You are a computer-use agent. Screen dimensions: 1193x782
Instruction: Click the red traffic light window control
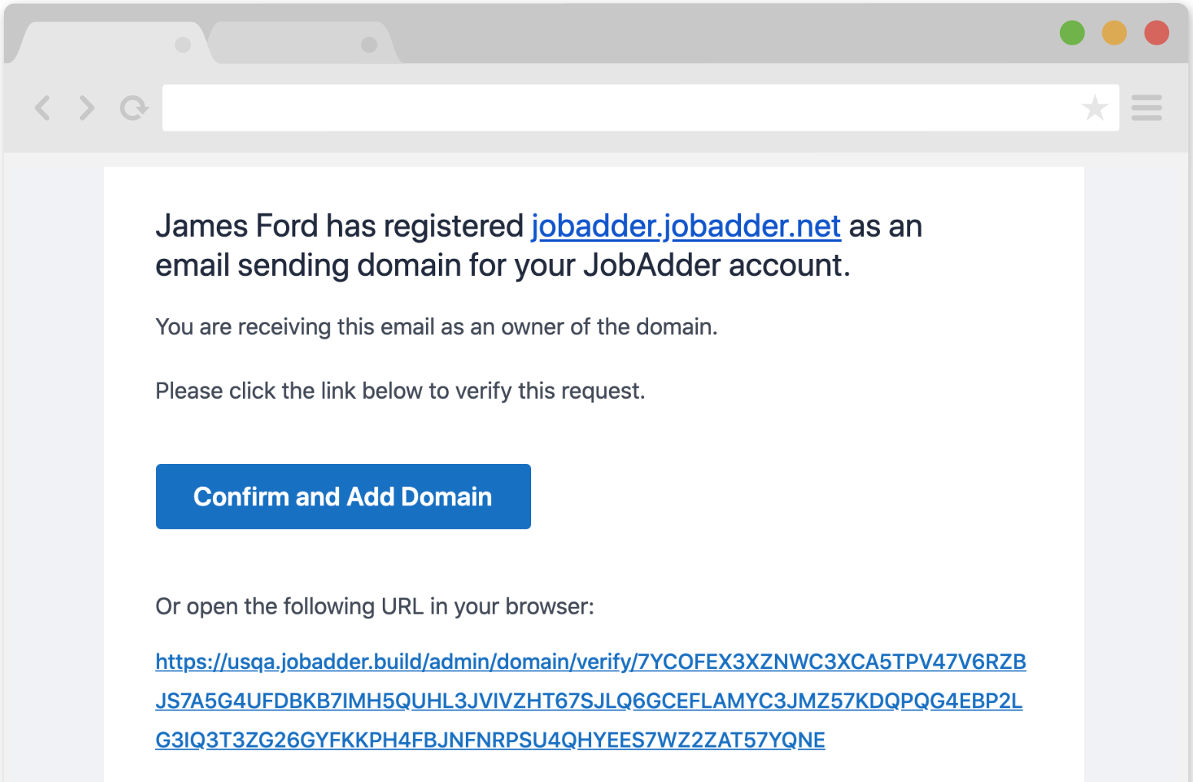[x=1156, y=33]
